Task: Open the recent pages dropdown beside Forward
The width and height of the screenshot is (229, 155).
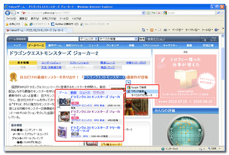Action: coord(18,13)
